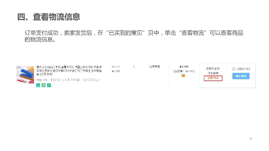Click the green shield guarantee badge icon
Viewport: 269px width, 151px height.
(x=44, y=85)
